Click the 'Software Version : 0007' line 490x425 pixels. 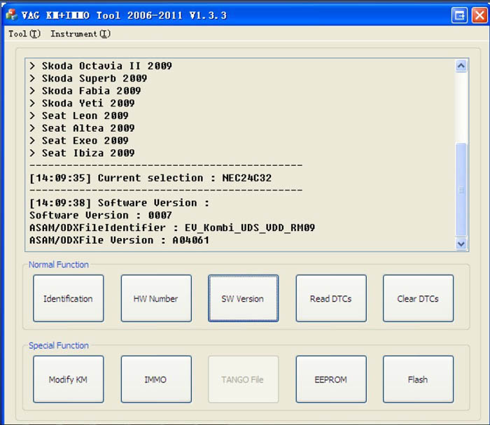101,216
